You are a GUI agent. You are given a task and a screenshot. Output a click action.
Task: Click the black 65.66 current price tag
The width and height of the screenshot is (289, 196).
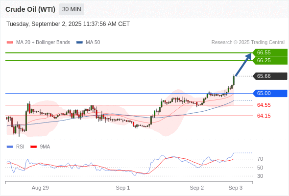tap(270, 76)
